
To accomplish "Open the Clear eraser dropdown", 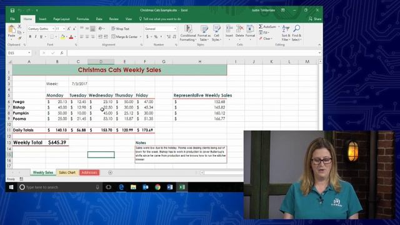I will (x=266, y=39).
